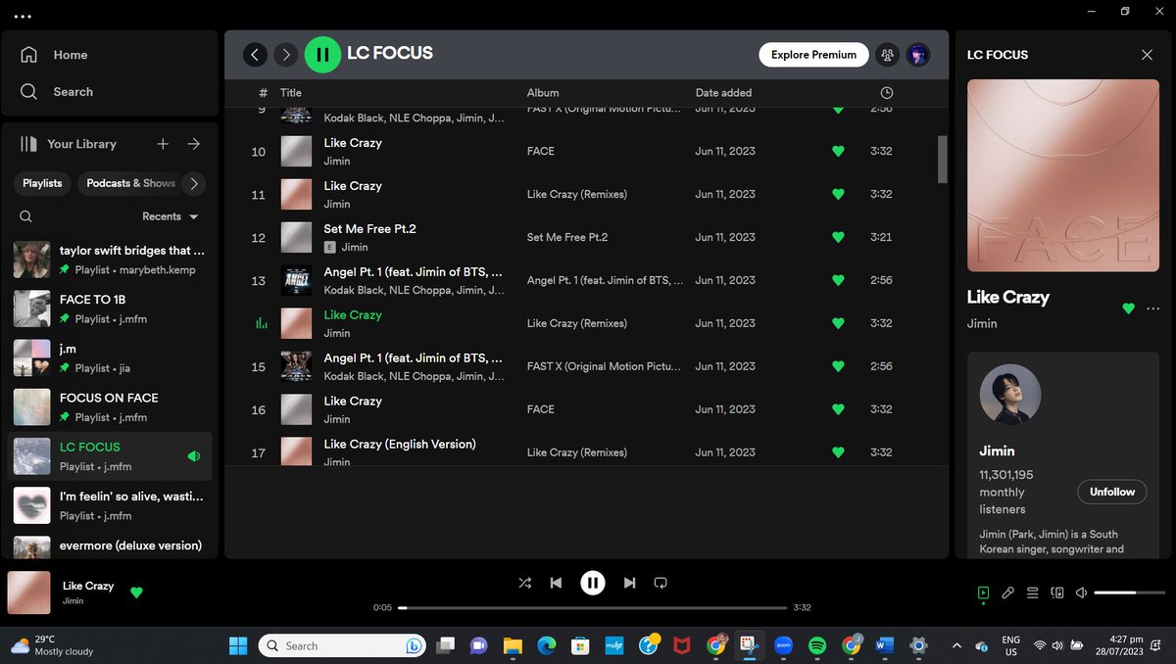This screenshot has height=664, width=1176.
Task: Open FACE TO 1B playlist
Action: [110, 308]
